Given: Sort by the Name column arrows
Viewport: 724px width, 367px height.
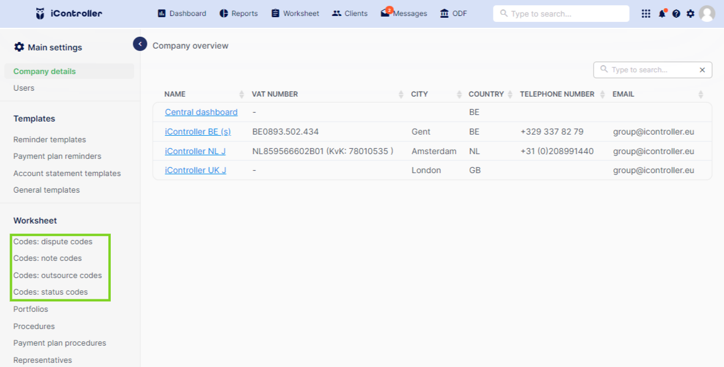Looking at the screenshot, I should [x=241, y=94].
